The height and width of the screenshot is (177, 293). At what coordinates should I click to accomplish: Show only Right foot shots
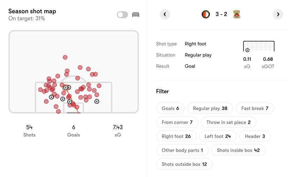pos(176,136)
